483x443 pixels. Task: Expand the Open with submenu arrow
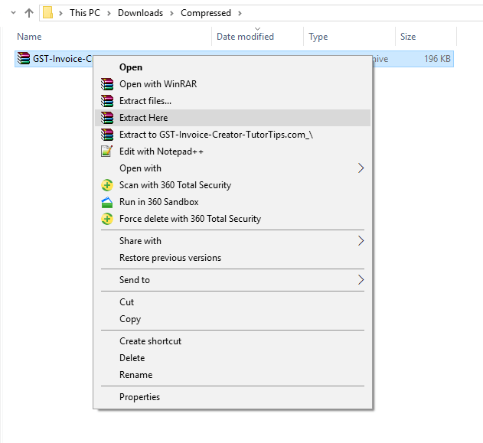click(x=361, y=168)
